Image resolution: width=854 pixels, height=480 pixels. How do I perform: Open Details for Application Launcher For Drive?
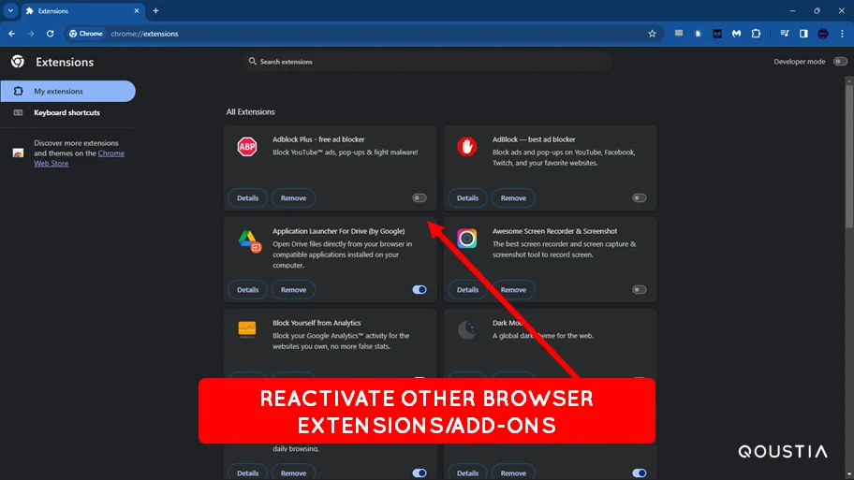click(248, 289)
